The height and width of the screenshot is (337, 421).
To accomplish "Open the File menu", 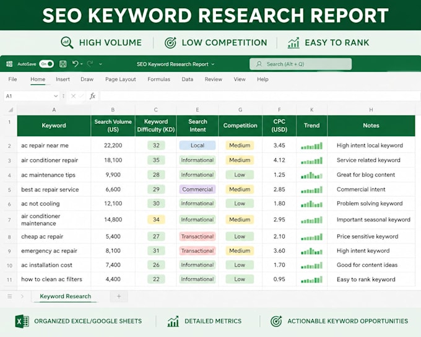I will 12,79.
